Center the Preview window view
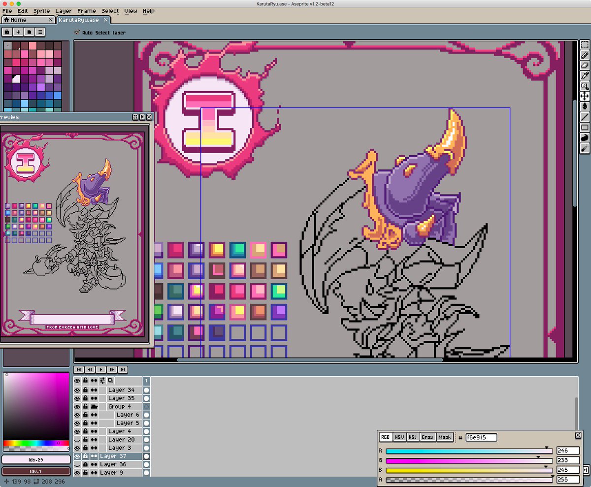The width and height of the screenshot is (591, 487). tap(135, 117)
